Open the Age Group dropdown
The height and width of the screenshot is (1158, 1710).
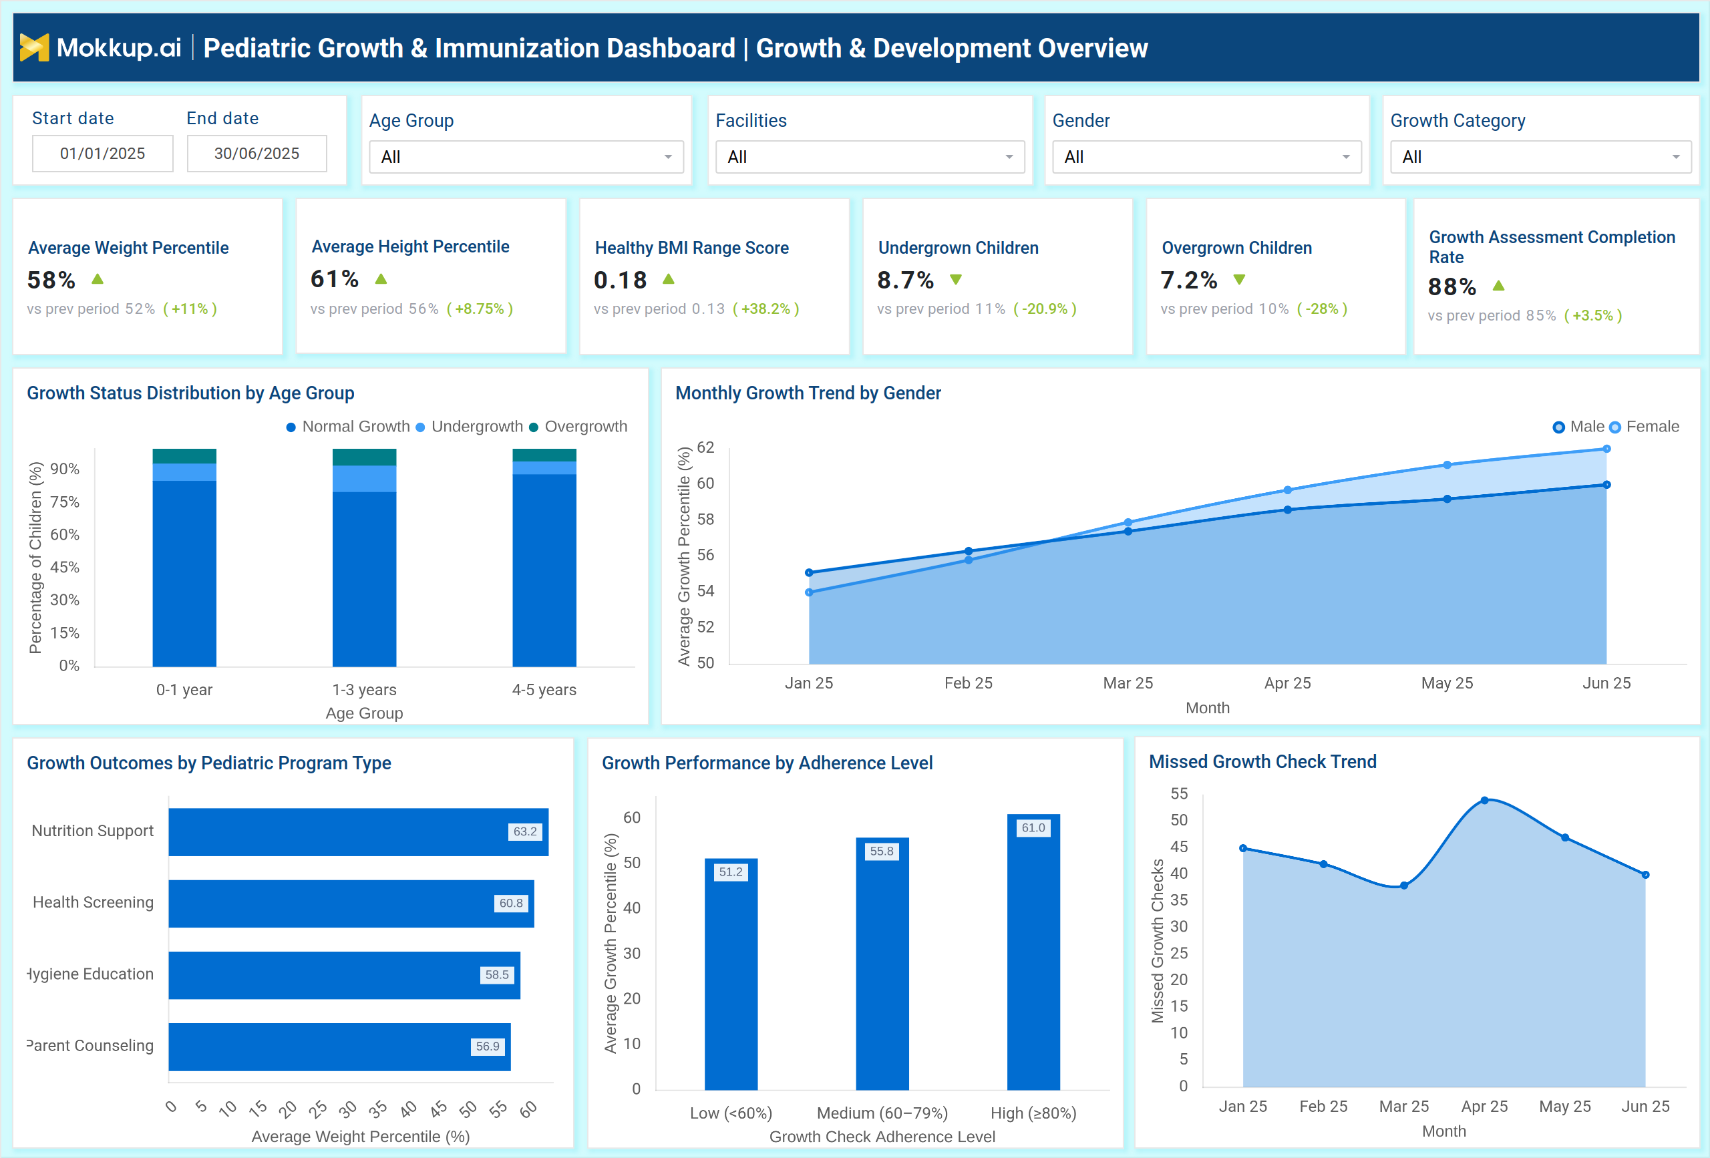tap(526, 157)
